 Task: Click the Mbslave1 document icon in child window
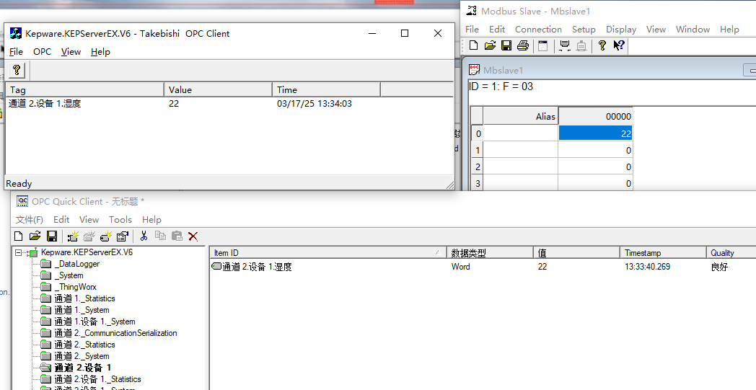coord(475,70)
